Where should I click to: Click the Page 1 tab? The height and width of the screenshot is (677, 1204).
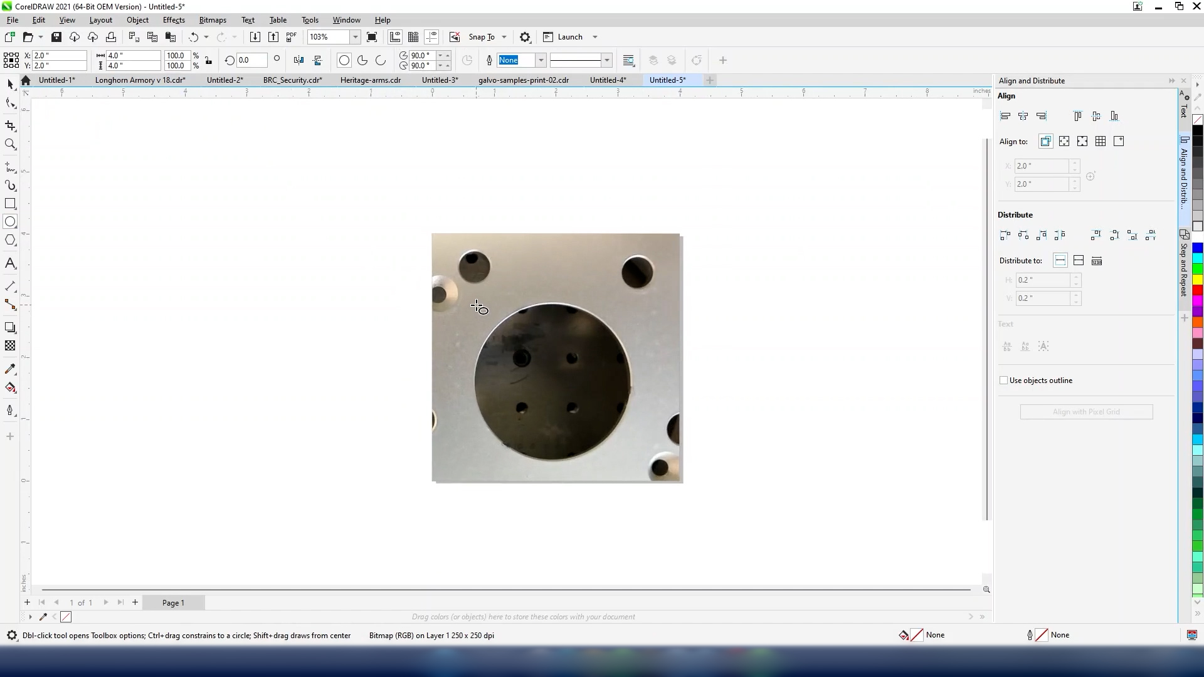[x=173, y=602]
